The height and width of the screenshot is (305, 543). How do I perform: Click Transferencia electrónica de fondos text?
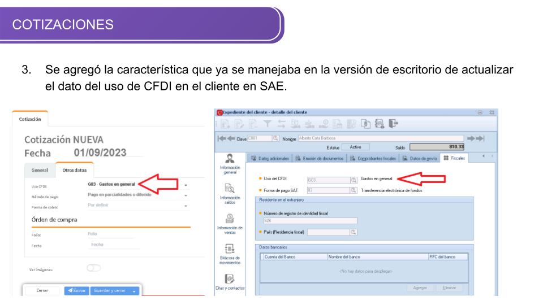click(391, 190)
